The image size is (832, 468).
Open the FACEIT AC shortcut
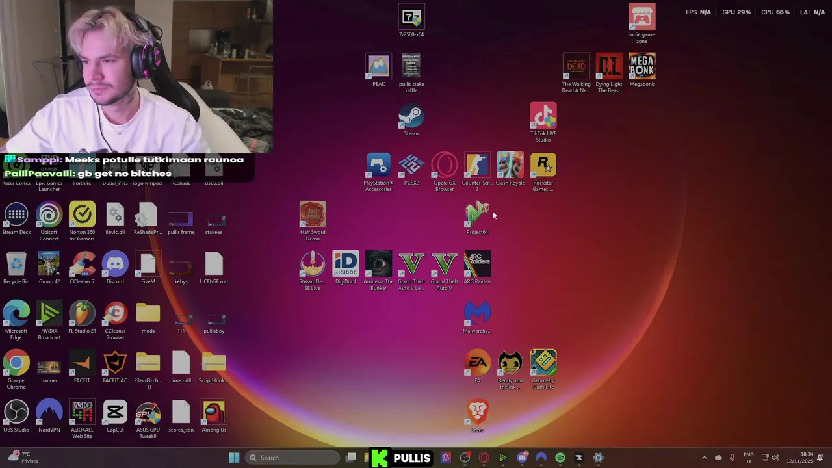pos(115,367)
